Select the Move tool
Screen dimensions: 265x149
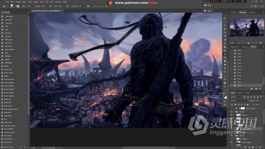225,18
